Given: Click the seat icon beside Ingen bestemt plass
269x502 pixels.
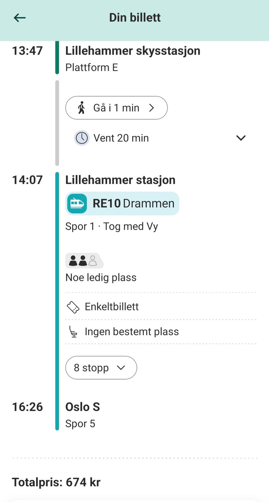Looking at the screenshot, I should click(73, 332).
